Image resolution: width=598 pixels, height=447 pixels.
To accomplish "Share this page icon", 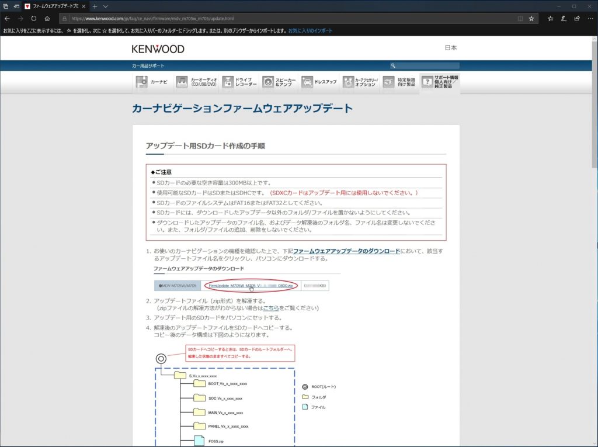I will 577,18.
